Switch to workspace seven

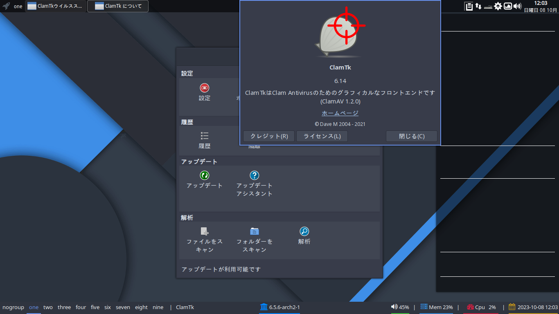point(123,307)
